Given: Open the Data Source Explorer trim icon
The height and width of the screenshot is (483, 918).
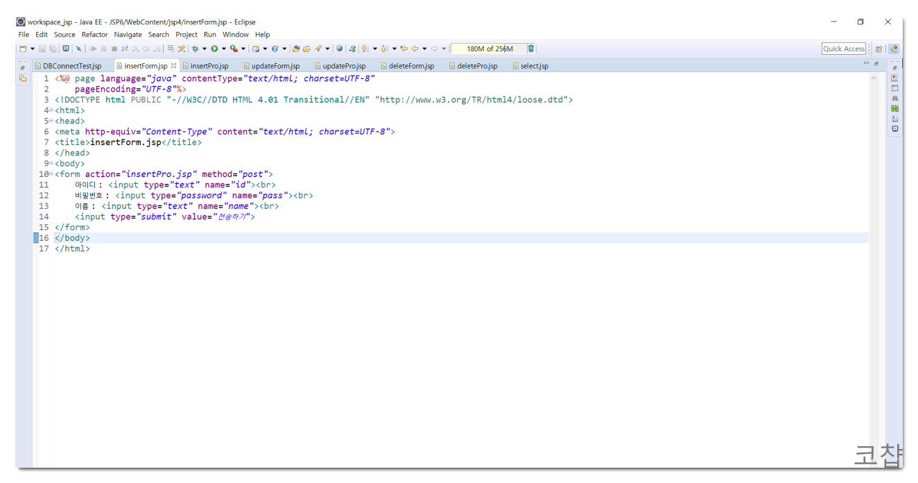Looking at the screenshot, I should 894,108.
